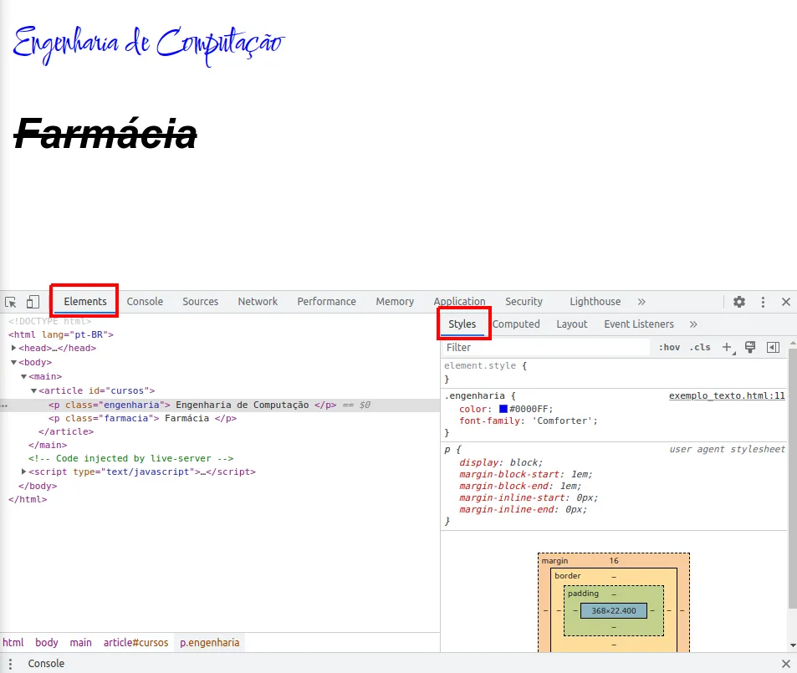Viewport: 797px width, 673px height.
Task: Toggle the device toolbar icon
Action: click(33, 302)
